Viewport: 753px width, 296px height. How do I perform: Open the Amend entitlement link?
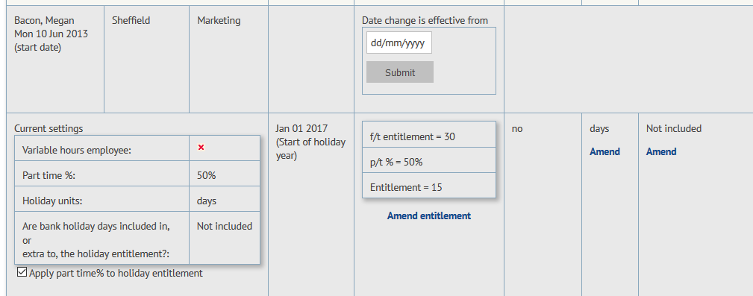(429, 216)
